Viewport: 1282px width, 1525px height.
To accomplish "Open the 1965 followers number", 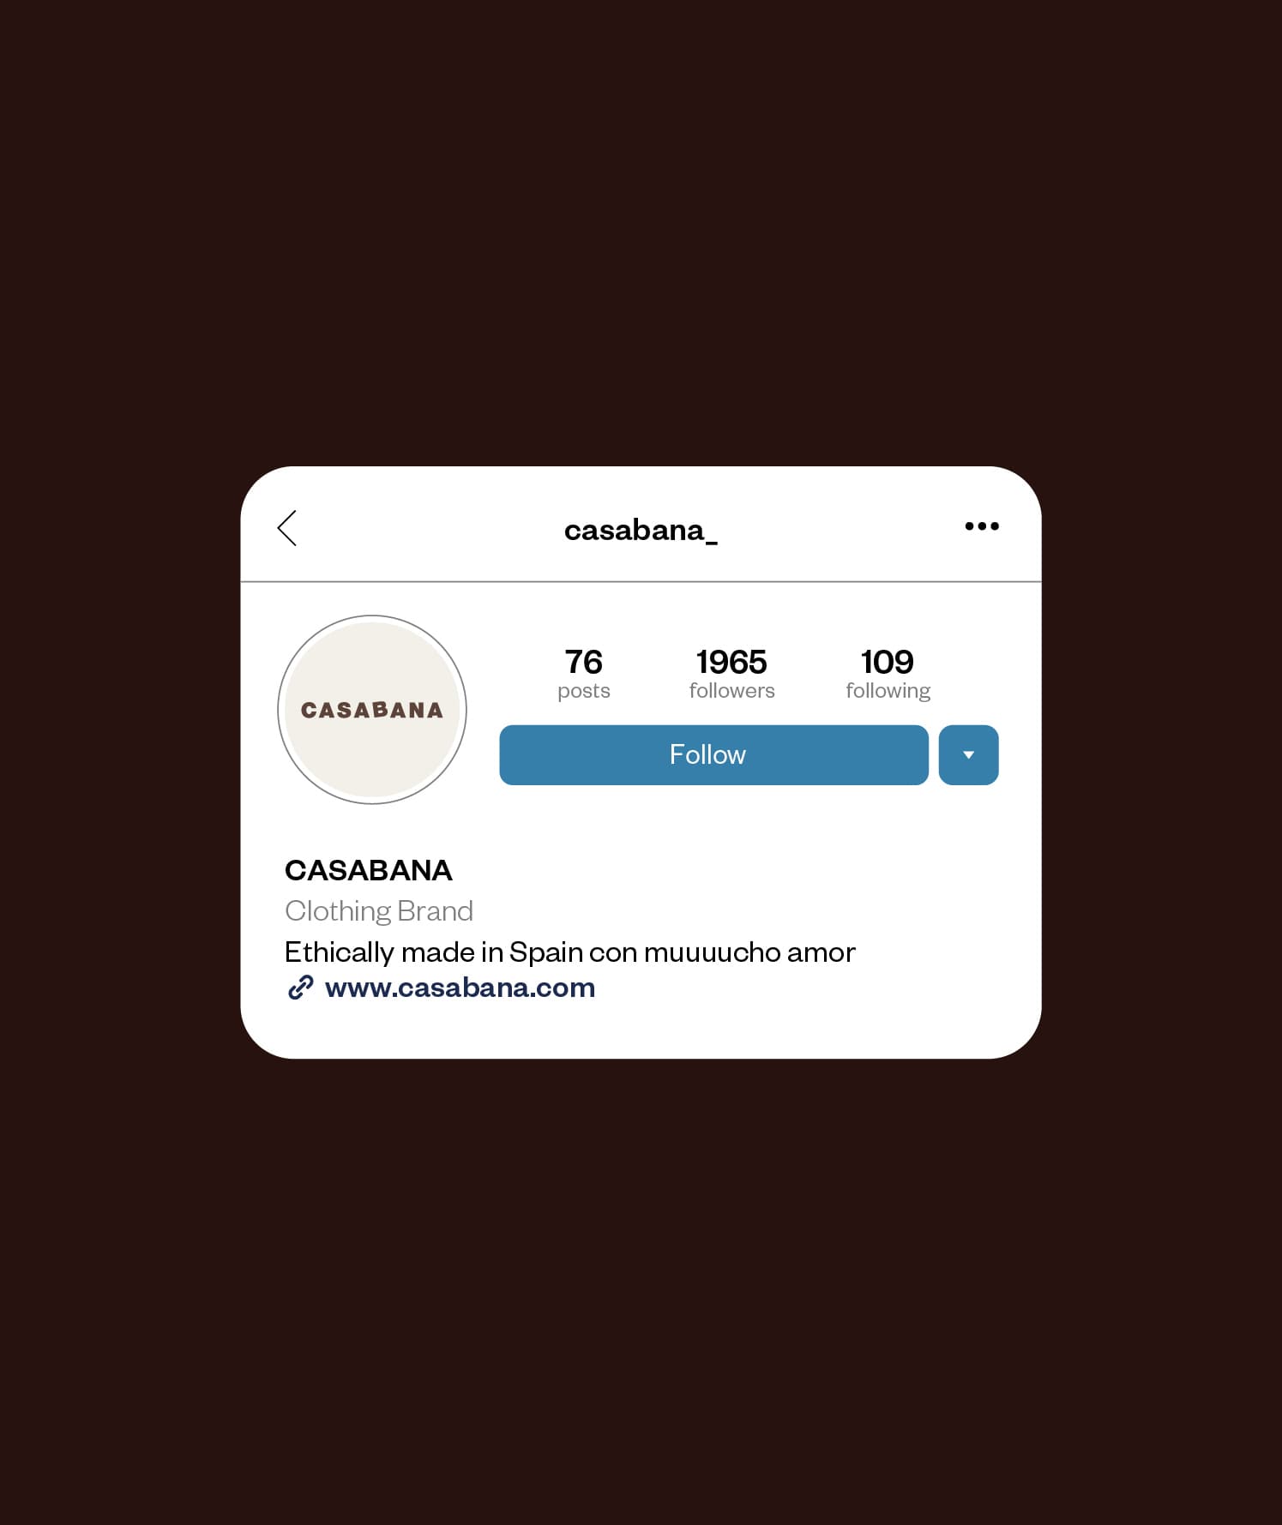I will (x=731, y=662).
